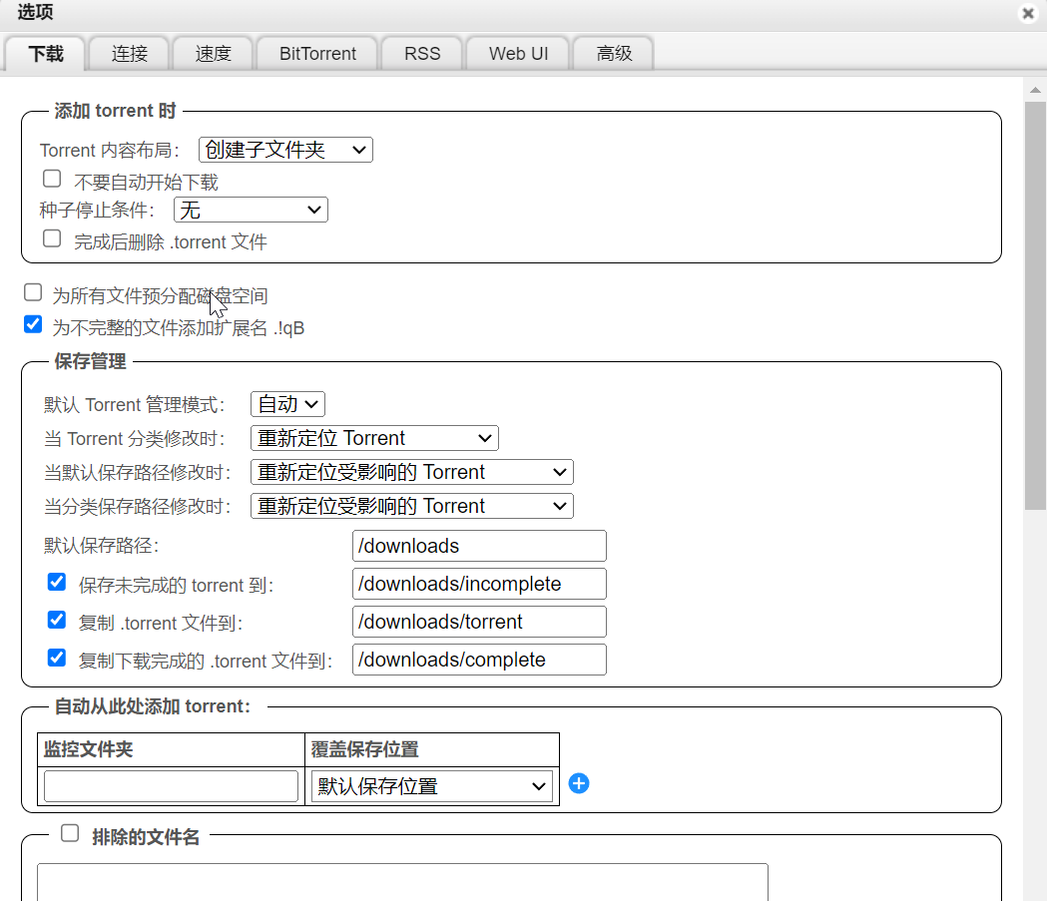Open the 当 Torrent 分类修改时 dropdown
The width and height of the screenshot is (1047, 901).
click(x=374, y=437)
